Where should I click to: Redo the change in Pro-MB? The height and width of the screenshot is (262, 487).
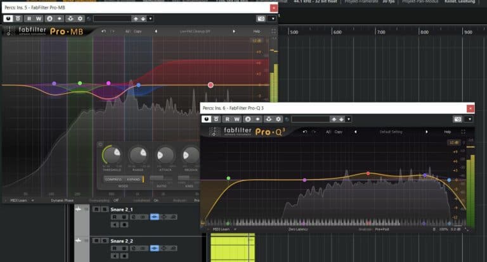coord(112,31)
